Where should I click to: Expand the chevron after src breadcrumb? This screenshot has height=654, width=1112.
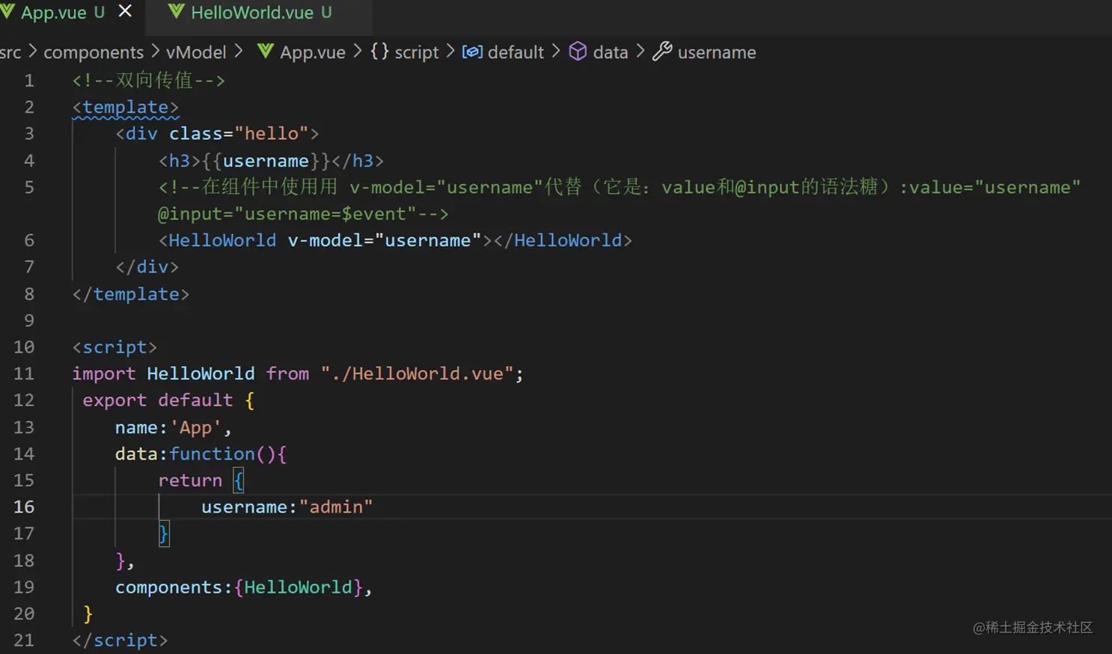pos(33,51)
